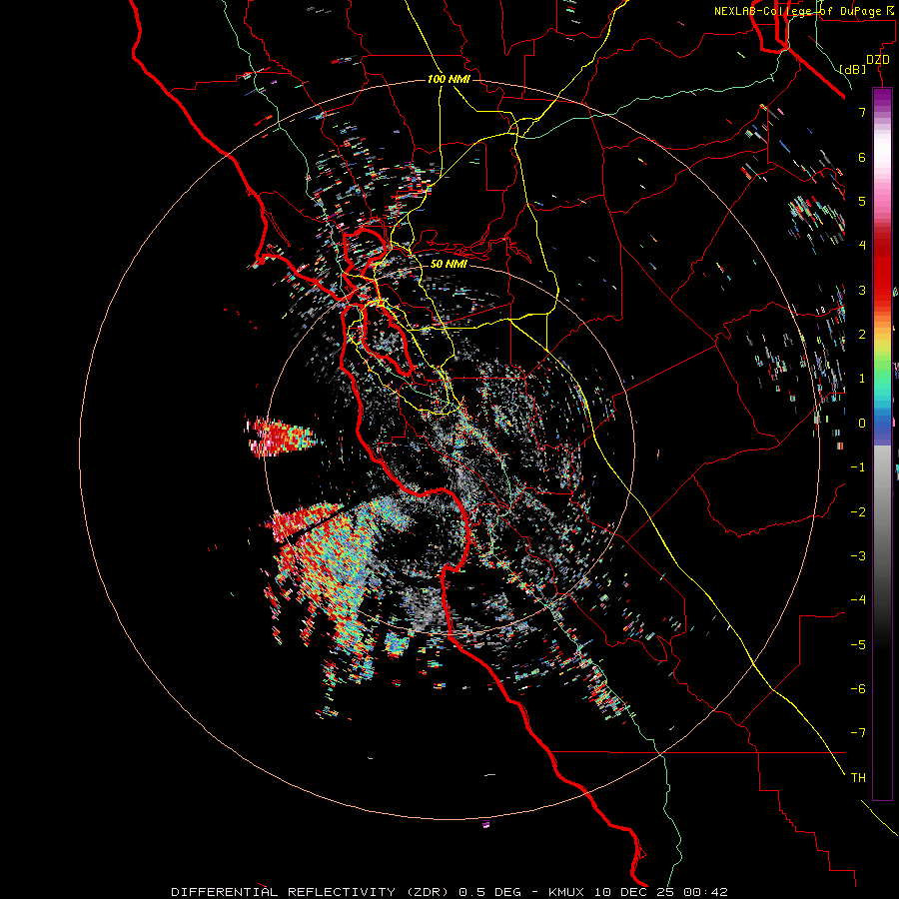Viewport: 899px width, 899px height.
Task: Click the "10 DEC 25" date in the caption
Action: pos(633,892)
